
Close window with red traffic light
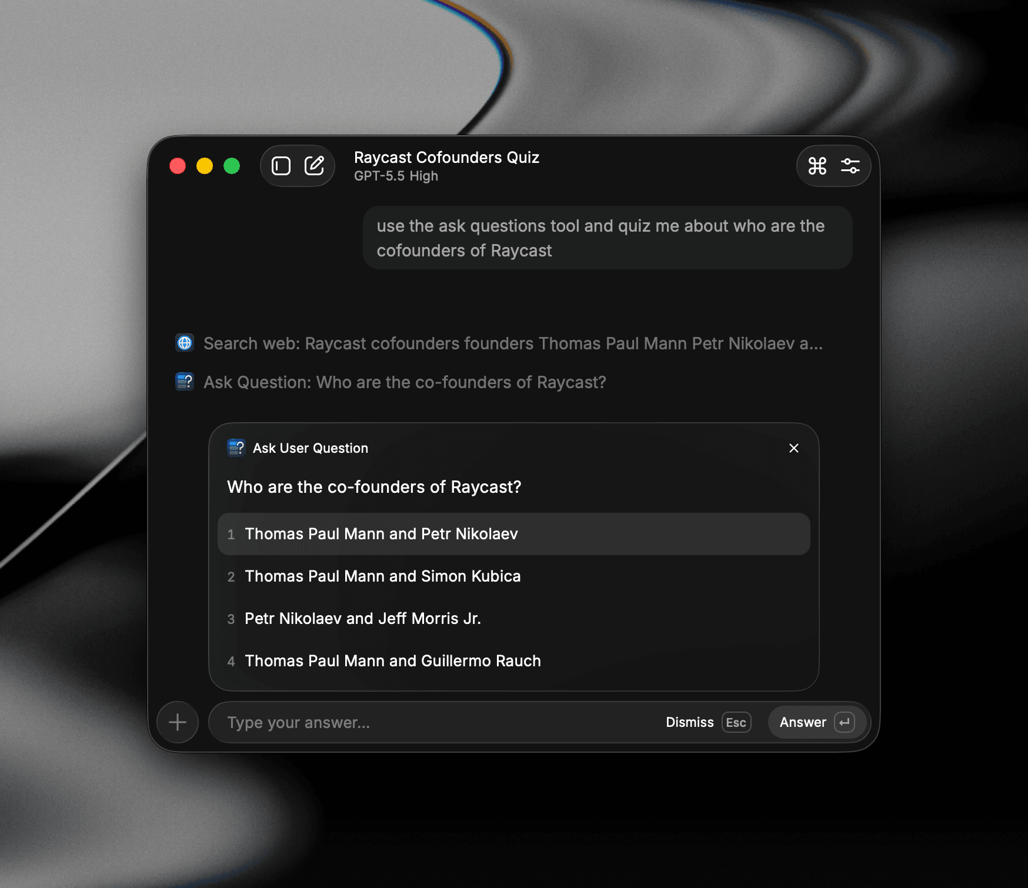pos(178,166)
